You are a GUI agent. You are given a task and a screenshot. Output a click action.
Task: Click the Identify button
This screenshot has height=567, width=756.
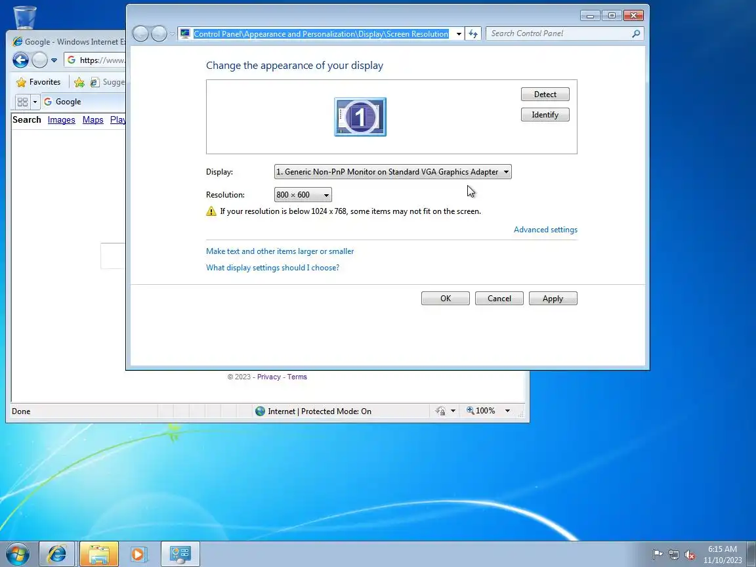[545, 115]
